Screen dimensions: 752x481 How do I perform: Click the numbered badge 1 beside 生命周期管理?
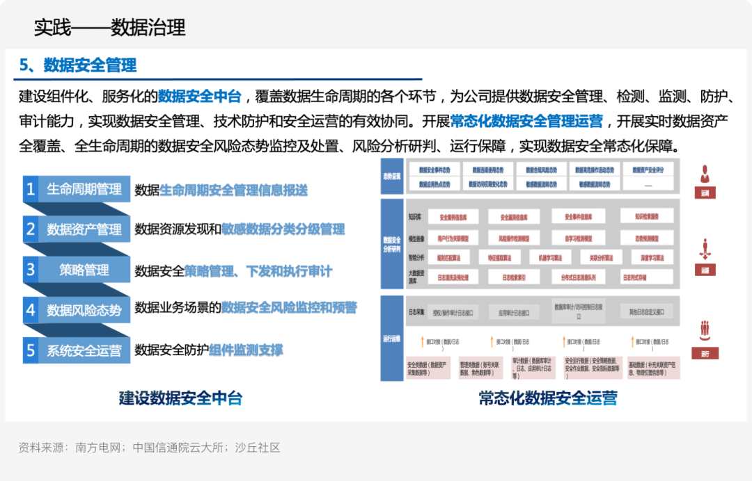pyautogui.click(x=29, y=189)
